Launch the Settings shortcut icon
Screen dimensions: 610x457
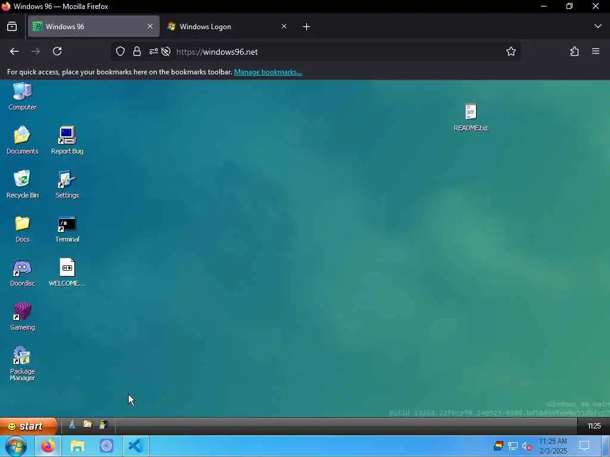[67, 184]
